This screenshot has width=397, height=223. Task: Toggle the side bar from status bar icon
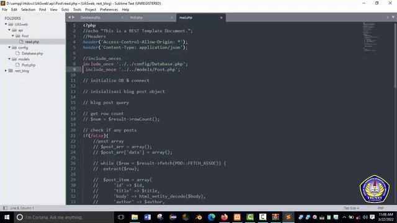(x=5, y=208)
